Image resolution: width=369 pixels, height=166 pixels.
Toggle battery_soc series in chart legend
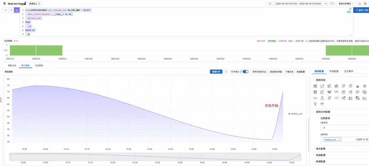pos(295,114)
